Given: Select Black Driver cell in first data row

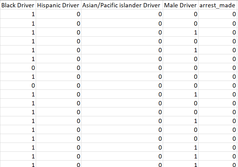Looking at the screenshot, I should point(18,14).
